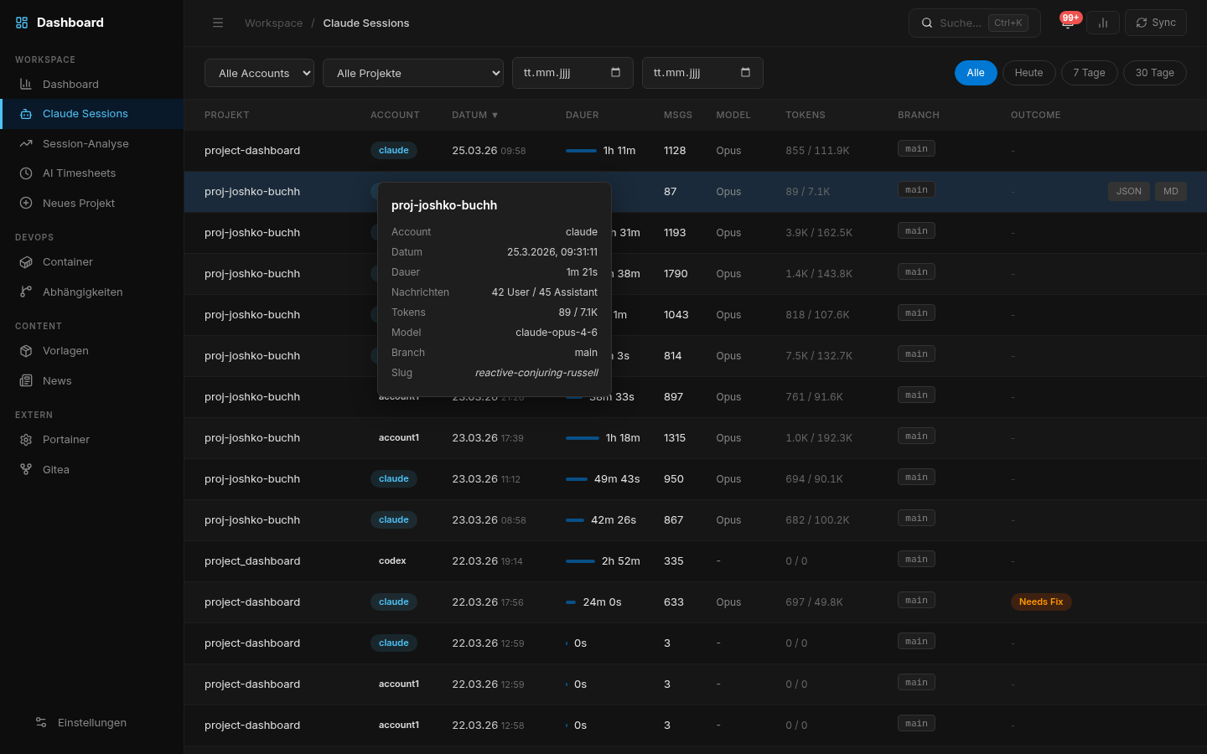Image resolution: width=1207 pixels, height=754 pixels.
Task: Click the bar chart statistics icon
Action: point(1102,23)
